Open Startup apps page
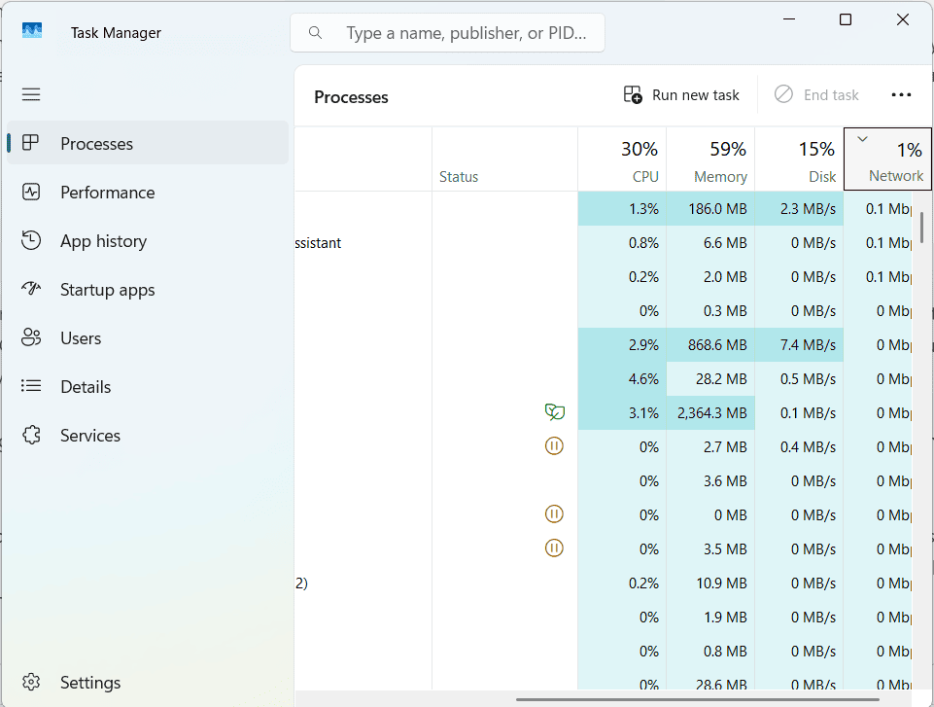 148,290
